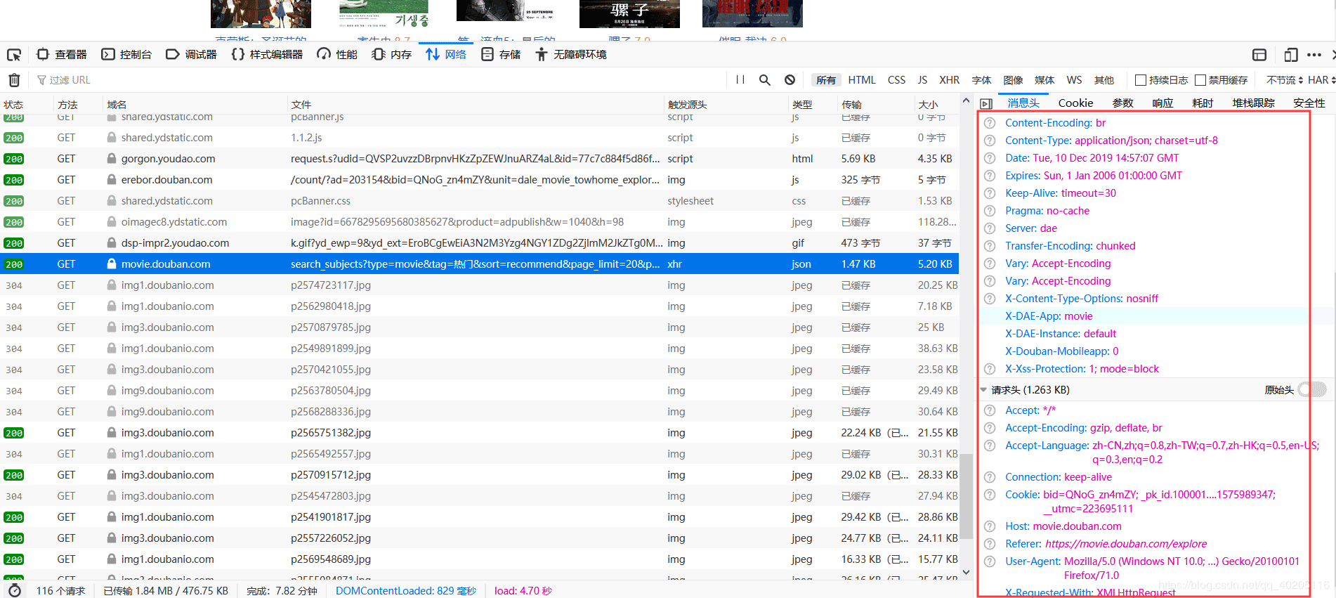Open the 不节流 throttling dropdown
This screenshot has height=598, width=1336.
point(1284,80)
